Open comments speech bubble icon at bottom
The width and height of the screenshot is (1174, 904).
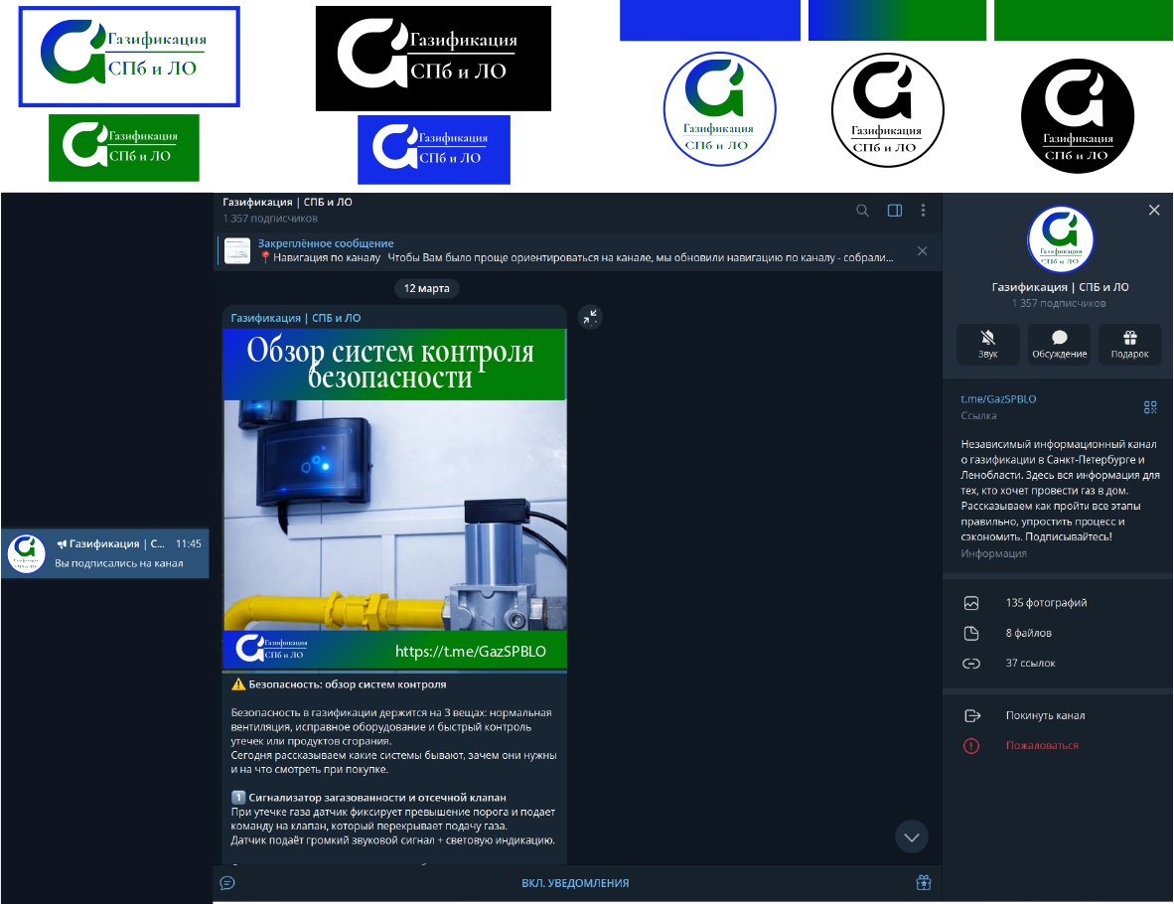227,883
